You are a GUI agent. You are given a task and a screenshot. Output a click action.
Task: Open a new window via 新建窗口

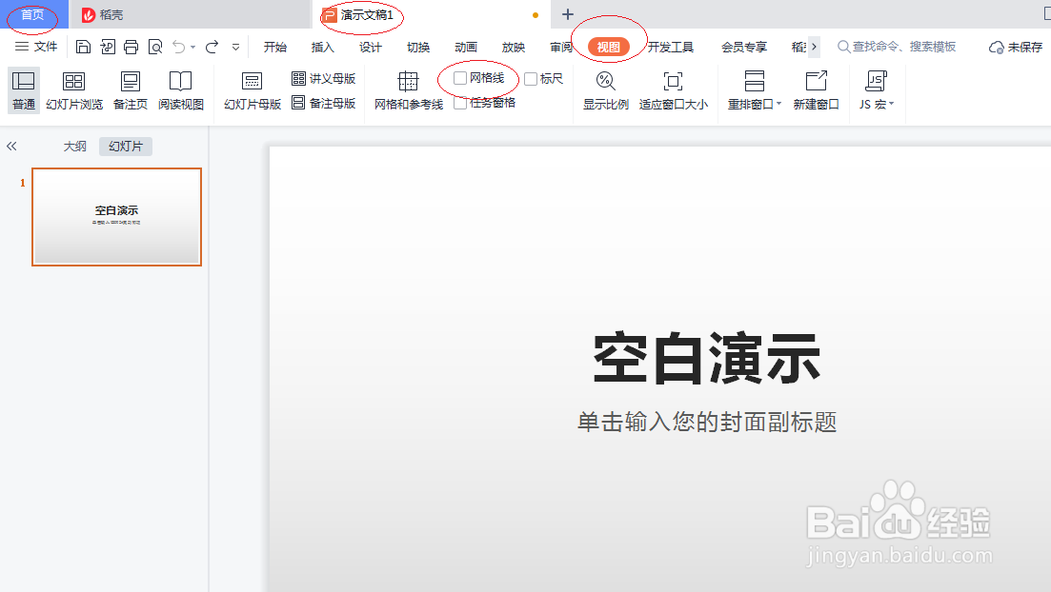click(814, 90)
